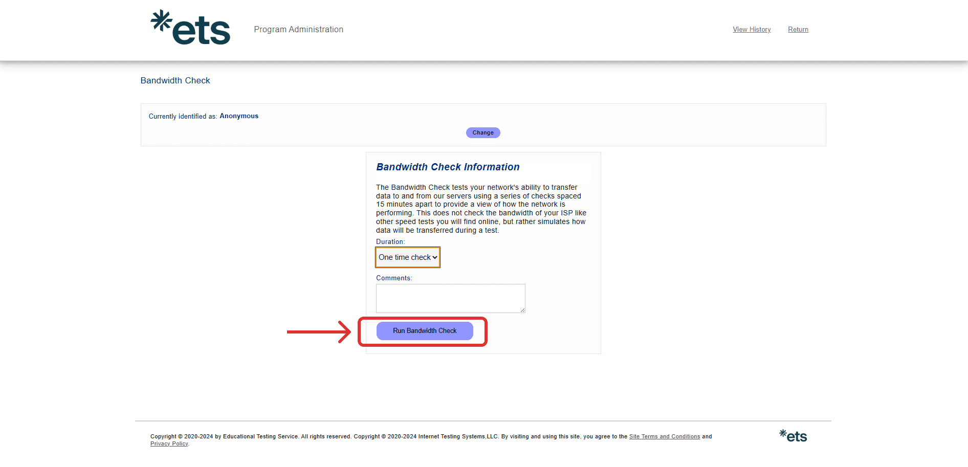Click the bandwidth check description paragraph

pos(481,209)
